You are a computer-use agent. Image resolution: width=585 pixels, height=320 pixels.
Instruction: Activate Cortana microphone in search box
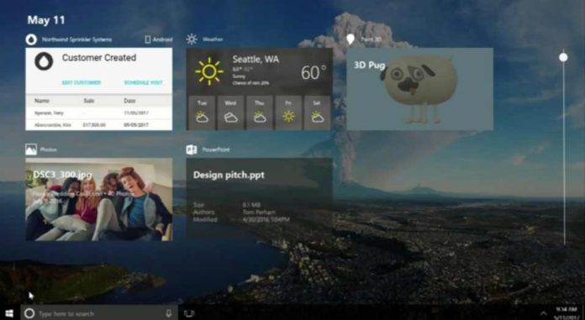tap(169, 313)
